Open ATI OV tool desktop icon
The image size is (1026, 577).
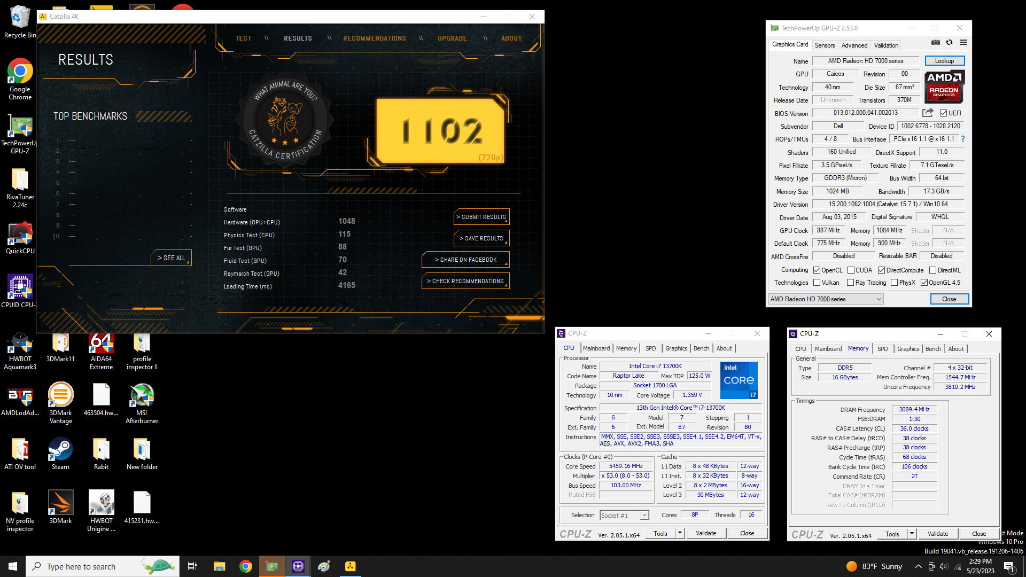(20, 455)
